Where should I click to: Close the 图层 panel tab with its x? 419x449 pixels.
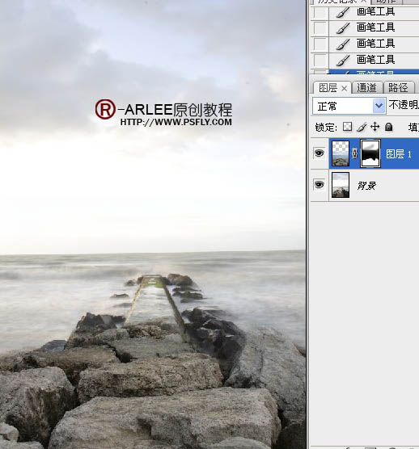344,89
